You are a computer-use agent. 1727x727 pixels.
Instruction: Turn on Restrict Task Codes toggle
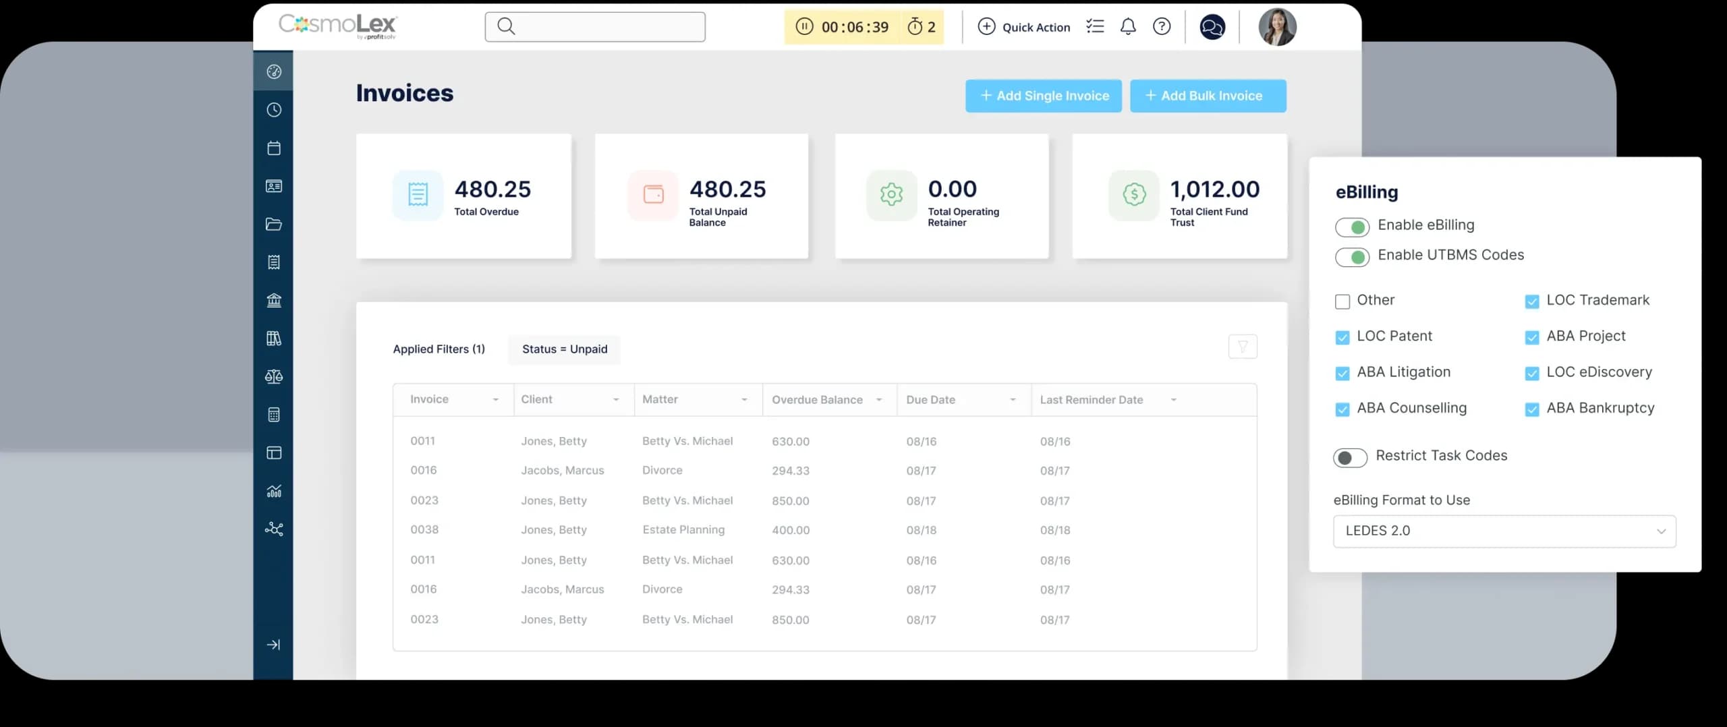(x=1350, y=457)
